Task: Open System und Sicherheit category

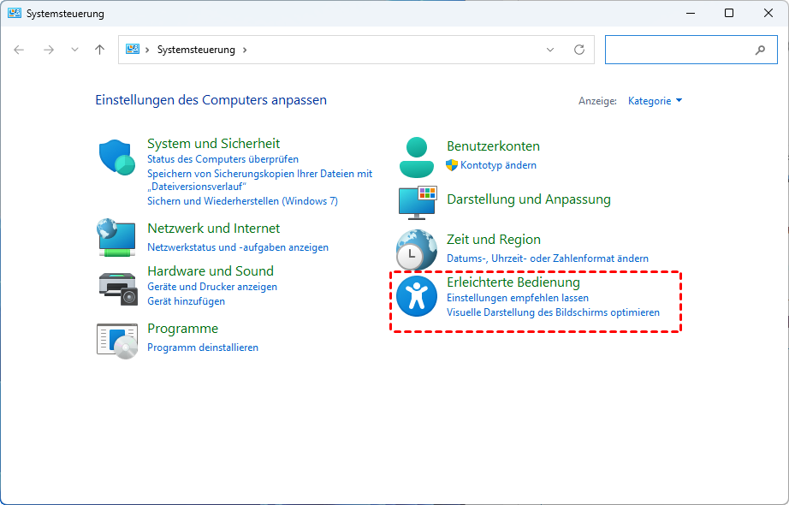Action: click(213, 144)
